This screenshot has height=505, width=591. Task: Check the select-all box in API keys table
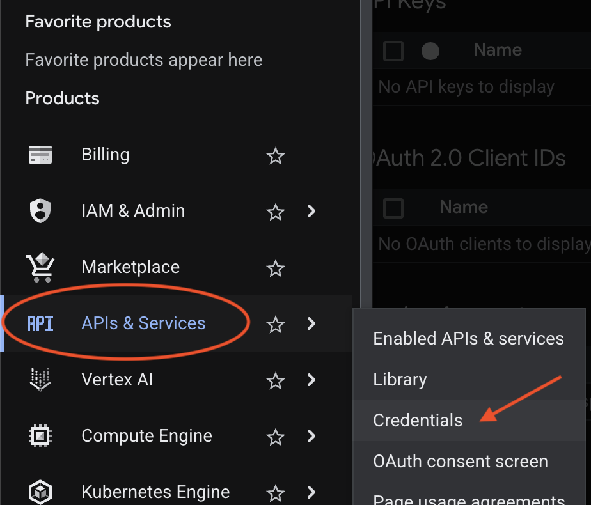[393, 50]
